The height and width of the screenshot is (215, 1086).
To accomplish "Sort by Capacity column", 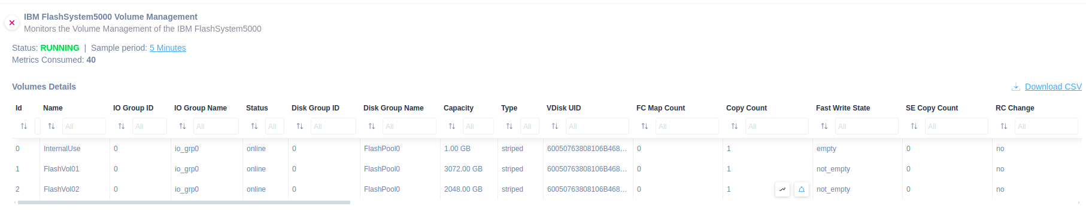I will tap(452, 126).
